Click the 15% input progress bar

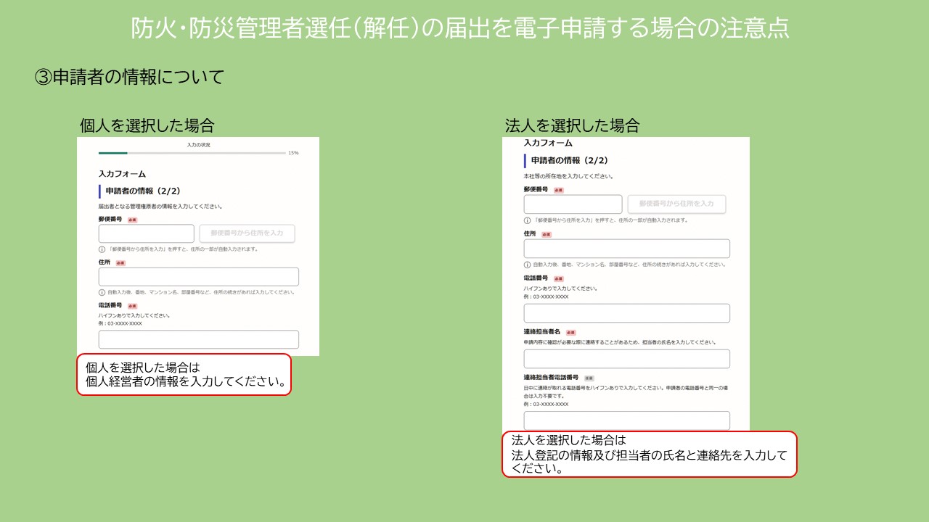pos(192,153)
